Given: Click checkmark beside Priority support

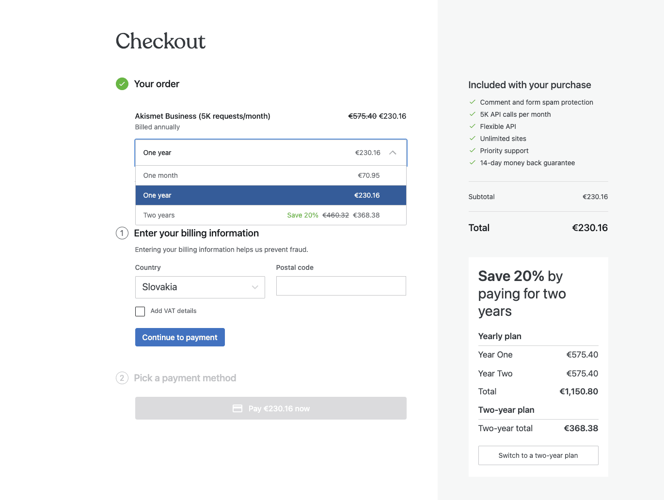Looking at the screenshot, I should point(473,150).
